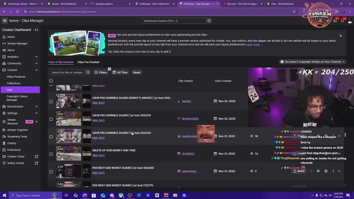Open the VL0NEXO creator link
The image size is (354, 199).
[x=188, y=154]
